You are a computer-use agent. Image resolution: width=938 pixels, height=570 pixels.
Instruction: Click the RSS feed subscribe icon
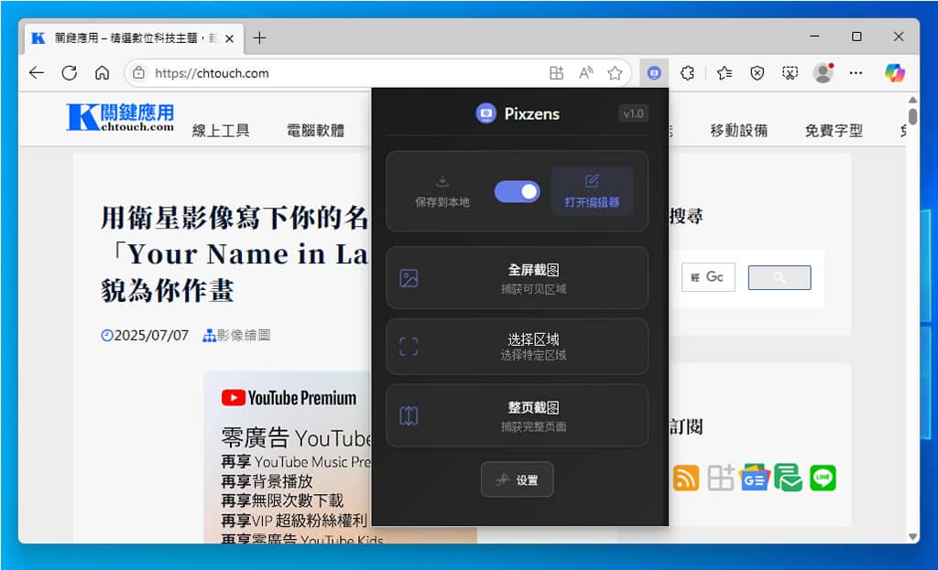coord(686,478)
